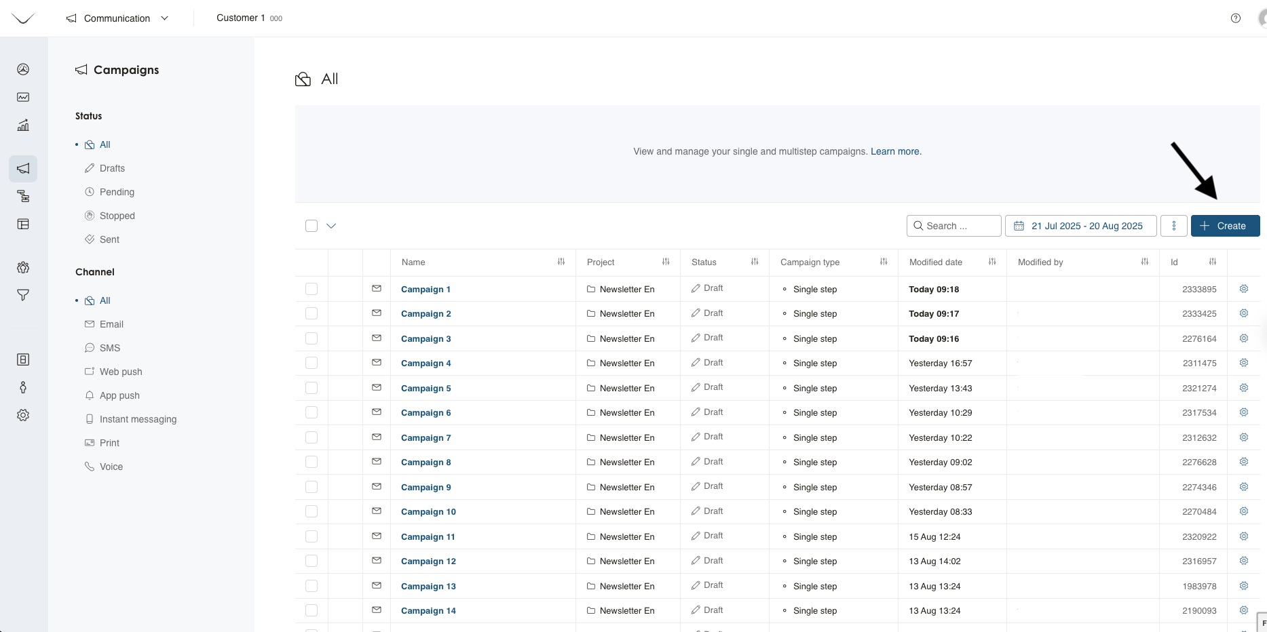
Task: Open gear settings for Campaign 7 row
Action: 1244,437
